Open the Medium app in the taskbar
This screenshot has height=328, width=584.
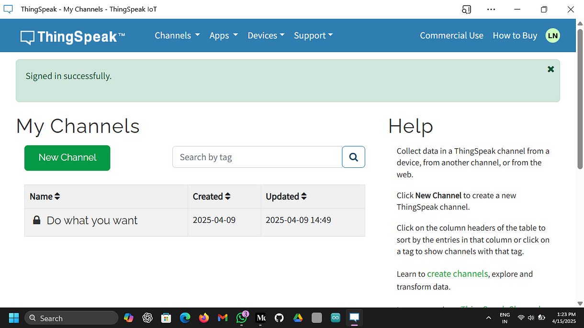[260, 318]
